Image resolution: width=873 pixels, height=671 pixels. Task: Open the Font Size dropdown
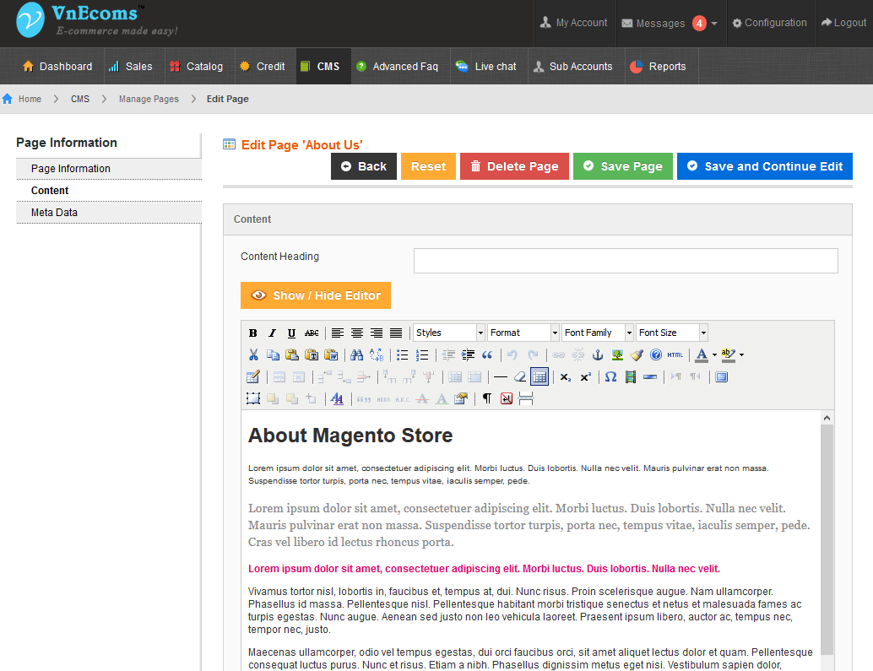[671, 333]
